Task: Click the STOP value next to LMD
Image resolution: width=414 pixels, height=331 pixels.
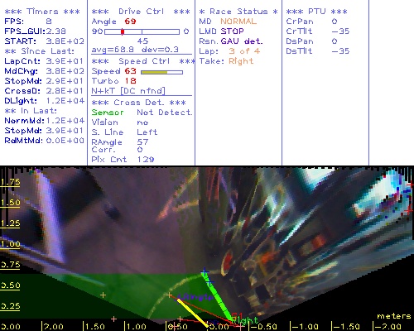Action: (x=232, y=31)
